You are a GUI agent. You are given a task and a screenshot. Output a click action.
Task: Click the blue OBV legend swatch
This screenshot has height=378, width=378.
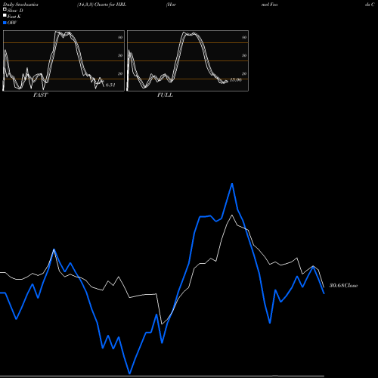pyautogui.click(x=5, y=23)
